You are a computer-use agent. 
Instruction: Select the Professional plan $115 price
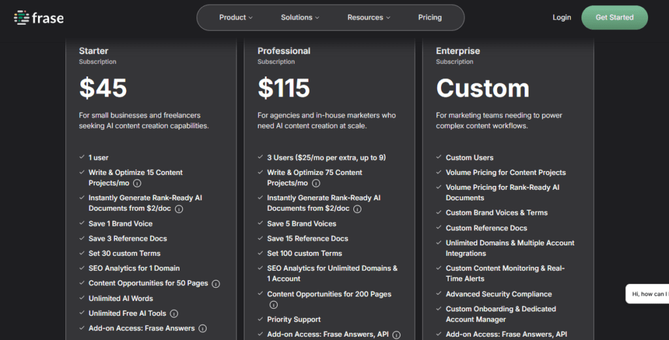click(284, 88)
